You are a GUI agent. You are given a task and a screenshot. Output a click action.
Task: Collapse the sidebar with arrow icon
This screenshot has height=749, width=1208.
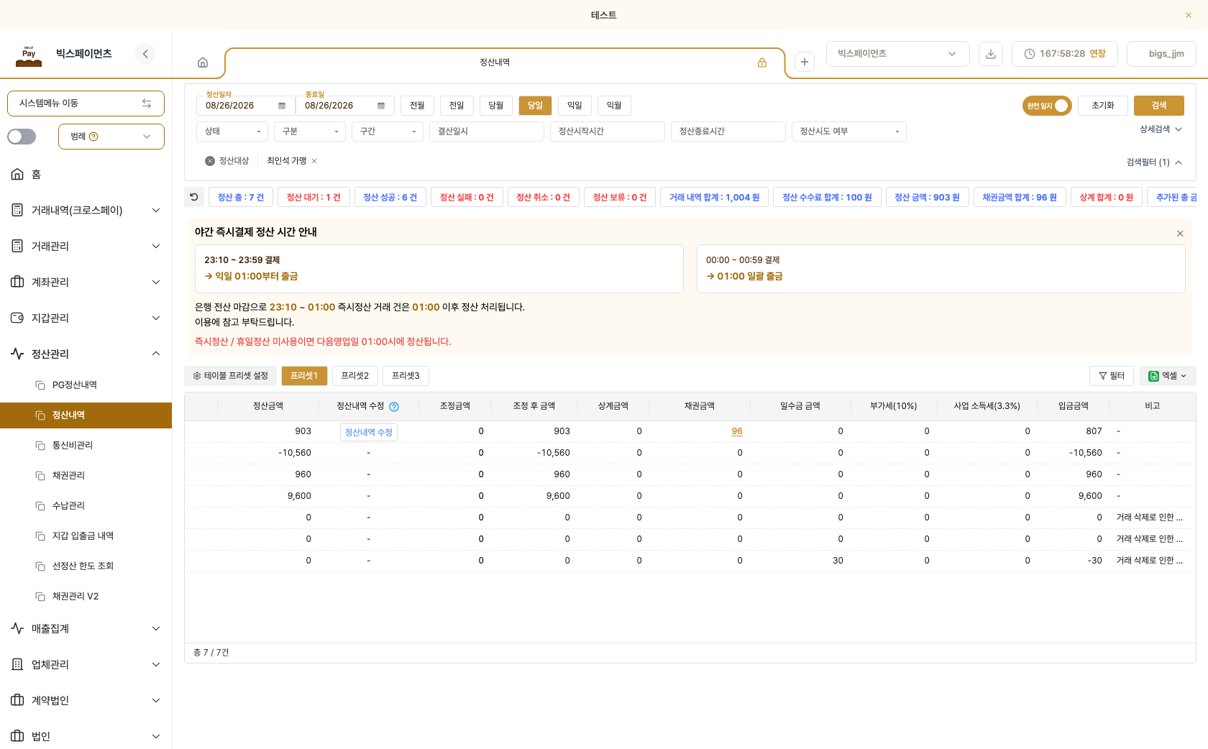pos(145,54)
